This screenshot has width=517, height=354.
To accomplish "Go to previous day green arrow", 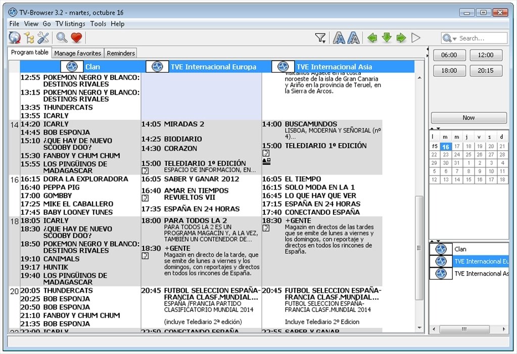I will point(372,38).
